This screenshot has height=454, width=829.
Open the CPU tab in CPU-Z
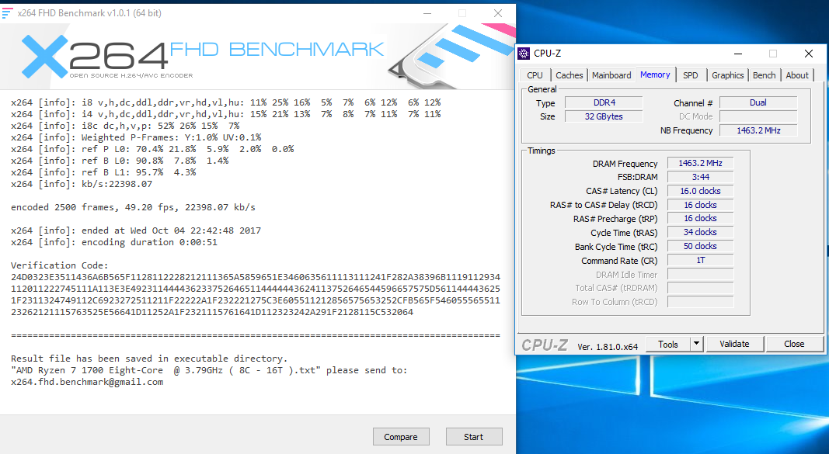click(x=535, y=75)
